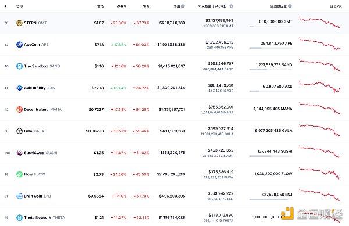
Task: Sort table by the 7d % column
Action: tap(145, 6)
